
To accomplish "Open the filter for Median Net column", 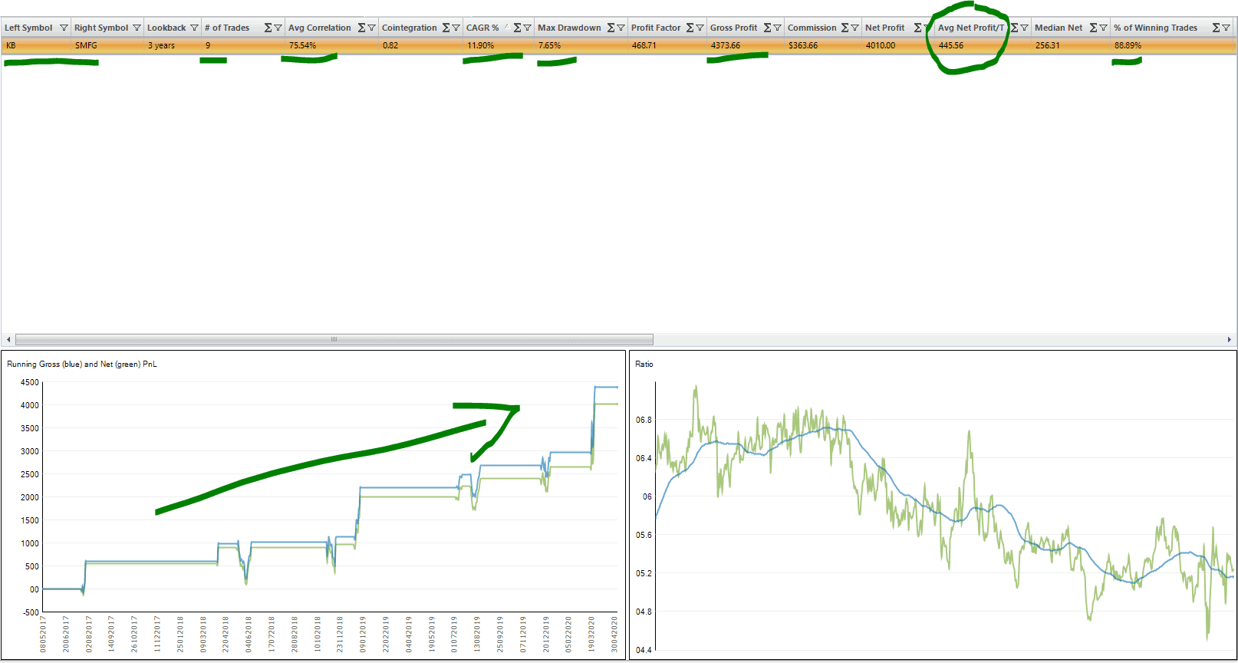I will [x=1103, y=28].
